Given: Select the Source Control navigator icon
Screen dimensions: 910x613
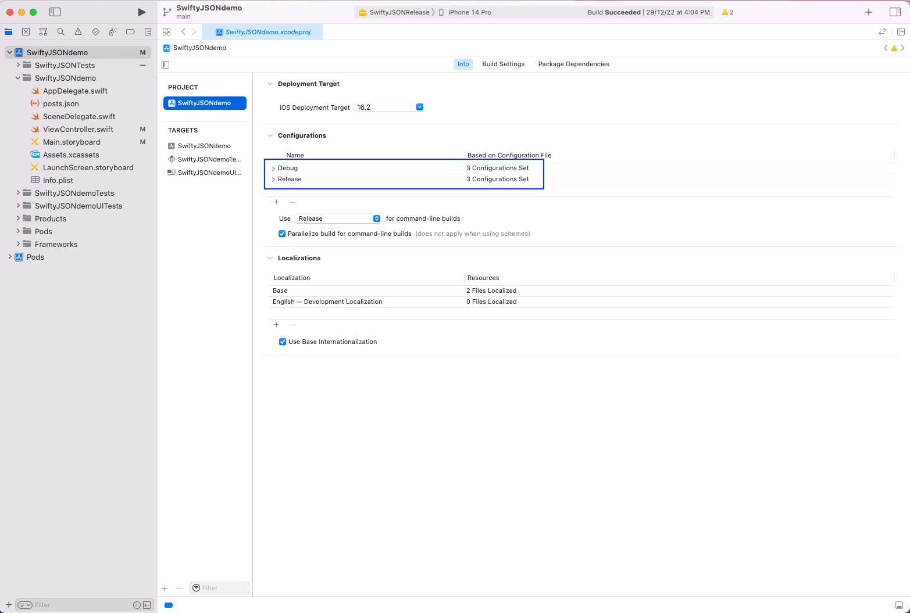Looking at the screenshot, I should pyautogui.click(x=26, y=32).
